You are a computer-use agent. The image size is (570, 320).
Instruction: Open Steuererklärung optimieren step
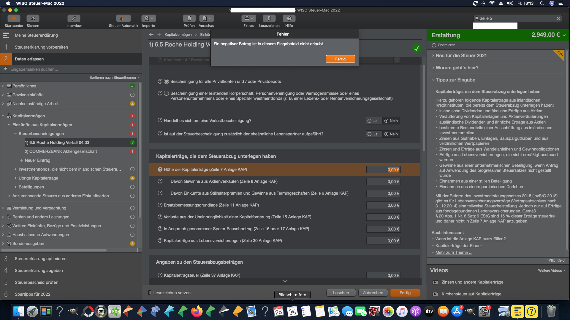(x=40, y=259)
